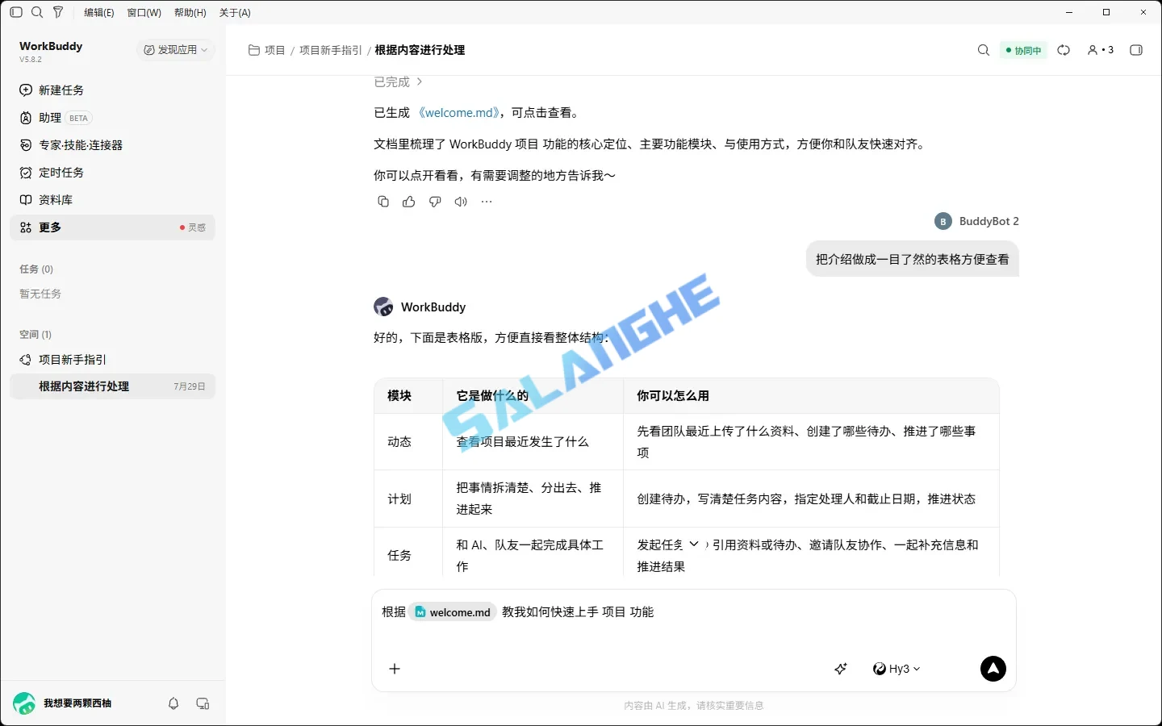
Task: Select 更多 in the sidebar
Action: point(112,227)
